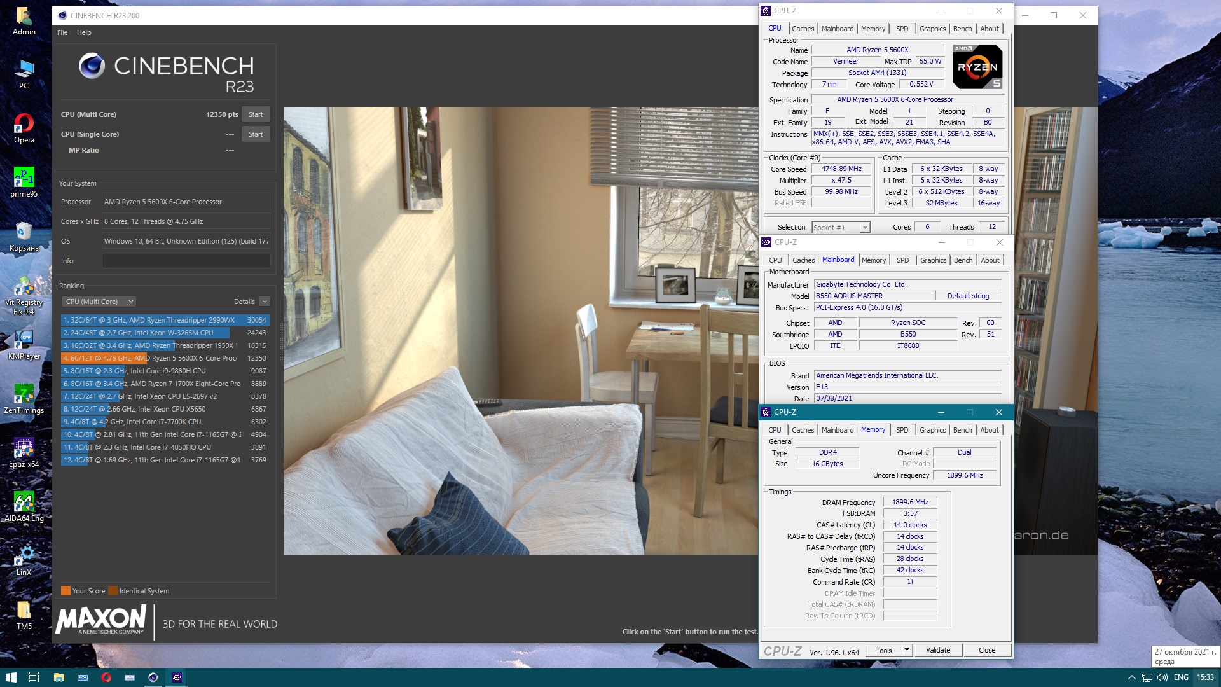Open the Help menu in Cinebench
This screenshot has height=687, width=1221.
[x=84, y=32]
